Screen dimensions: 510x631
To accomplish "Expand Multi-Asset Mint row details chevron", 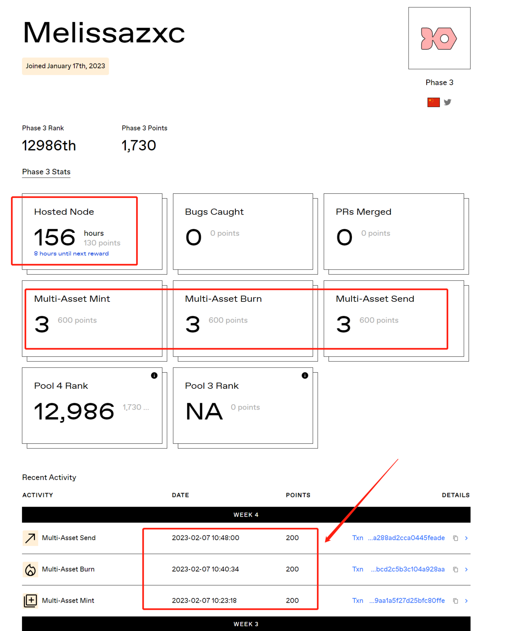I will tap(466, 600).
